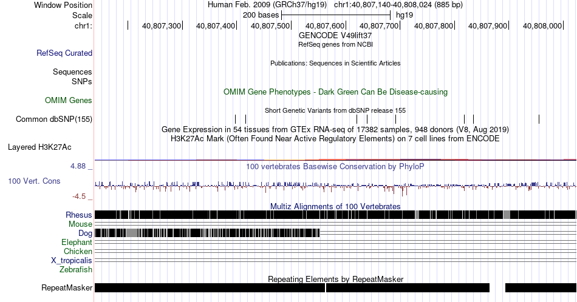Screen dimensions: 577x302
Task: Click the 40,807,900 ruler position
Action: (488, 25)
